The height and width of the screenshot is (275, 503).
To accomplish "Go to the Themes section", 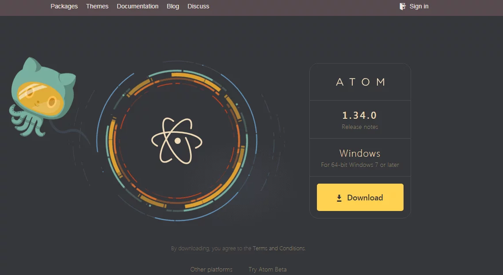I will point(97,7).
